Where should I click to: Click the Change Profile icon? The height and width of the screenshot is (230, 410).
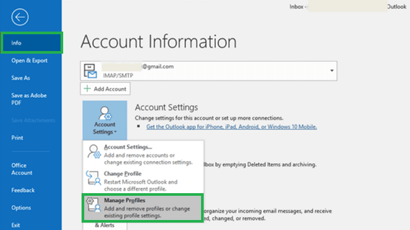93,178
